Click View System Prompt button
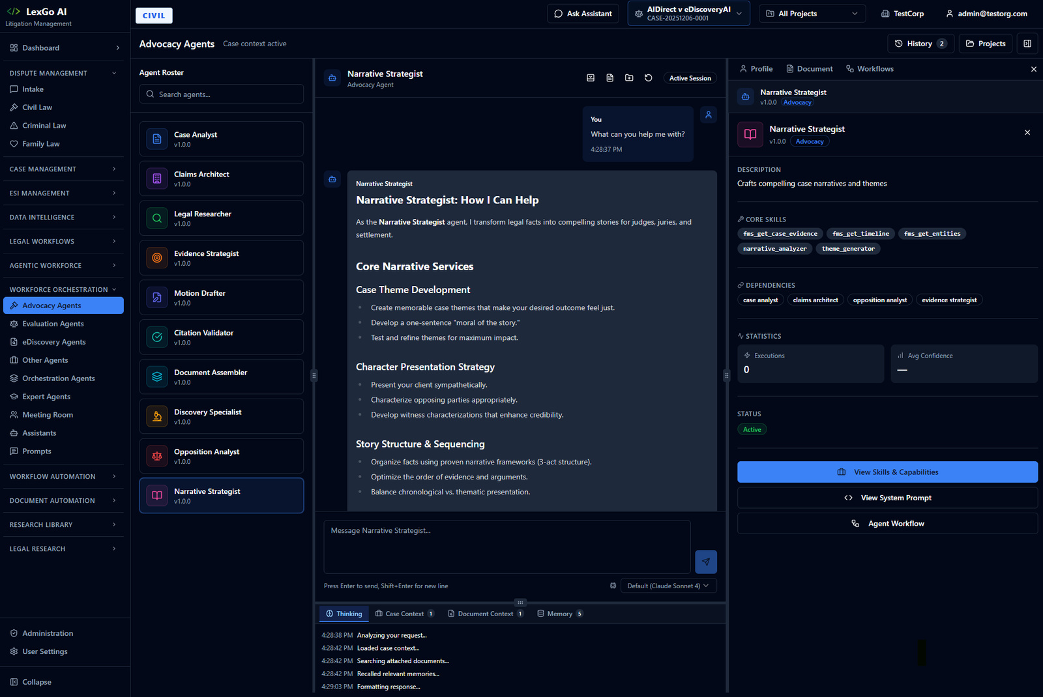 point(887,498)
